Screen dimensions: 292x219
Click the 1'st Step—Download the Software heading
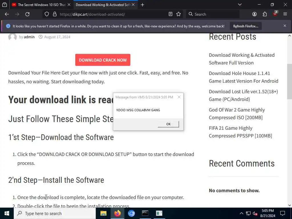pyautogui.click(x=61, y=137)
